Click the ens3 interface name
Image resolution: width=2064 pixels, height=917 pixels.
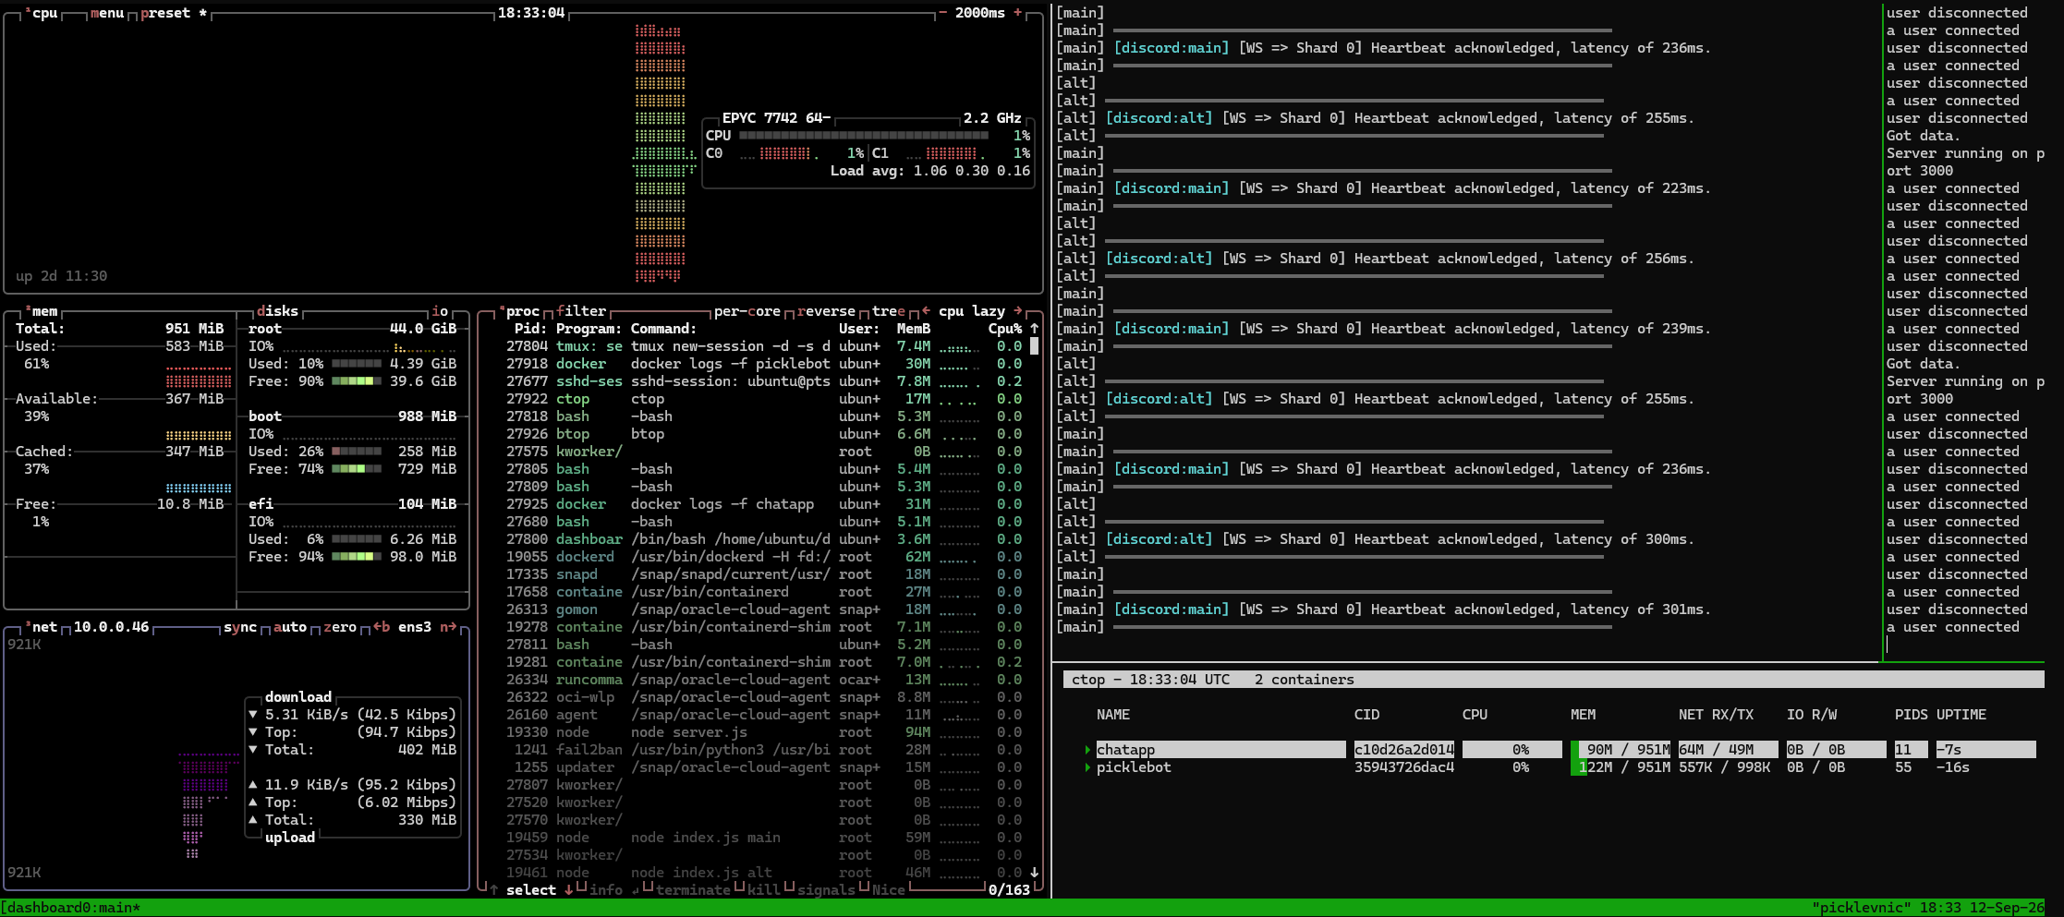[415, 627]
